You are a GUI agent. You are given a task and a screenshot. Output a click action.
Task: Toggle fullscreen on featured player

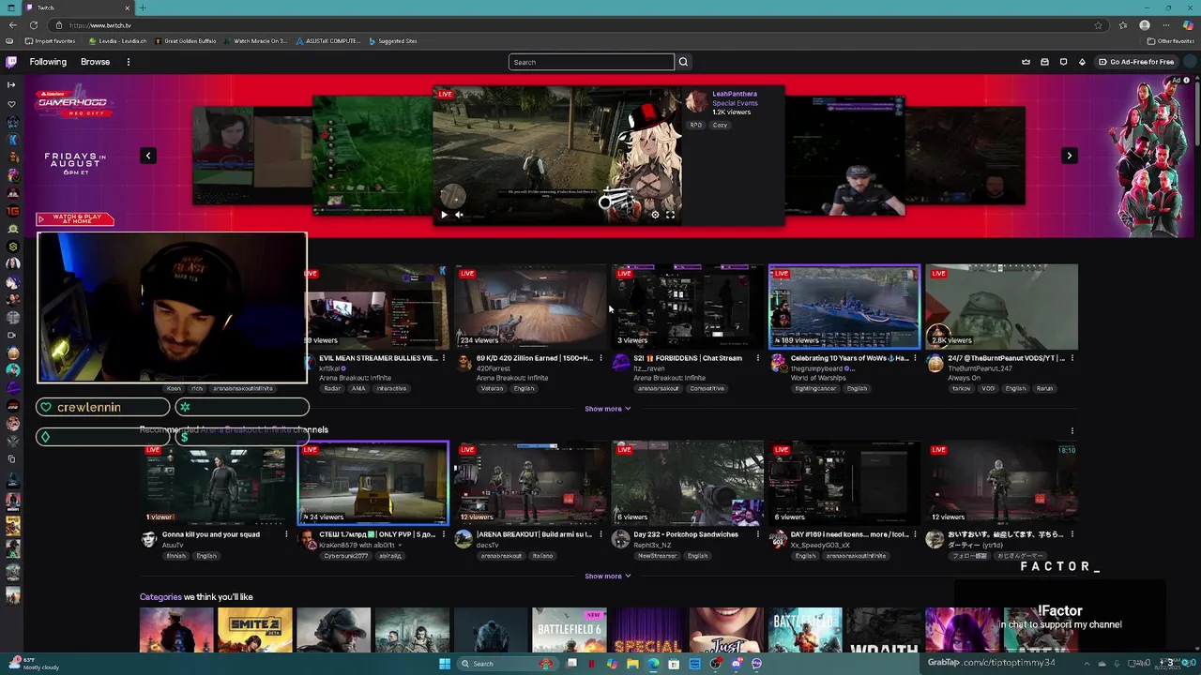tap(670, 215)
